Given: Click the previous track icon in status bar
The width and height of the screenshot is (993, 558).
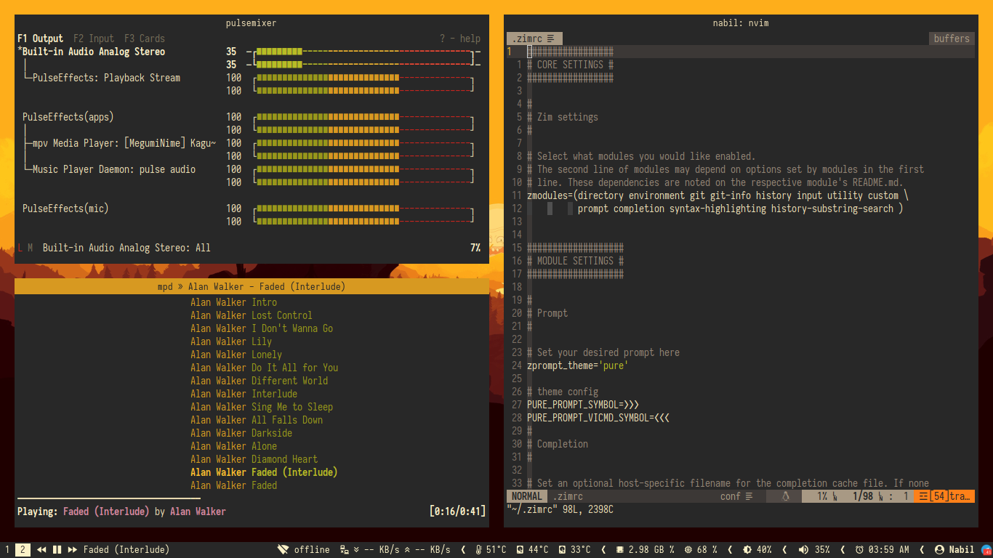Looking at the screenshot, I should pos(41,550).
